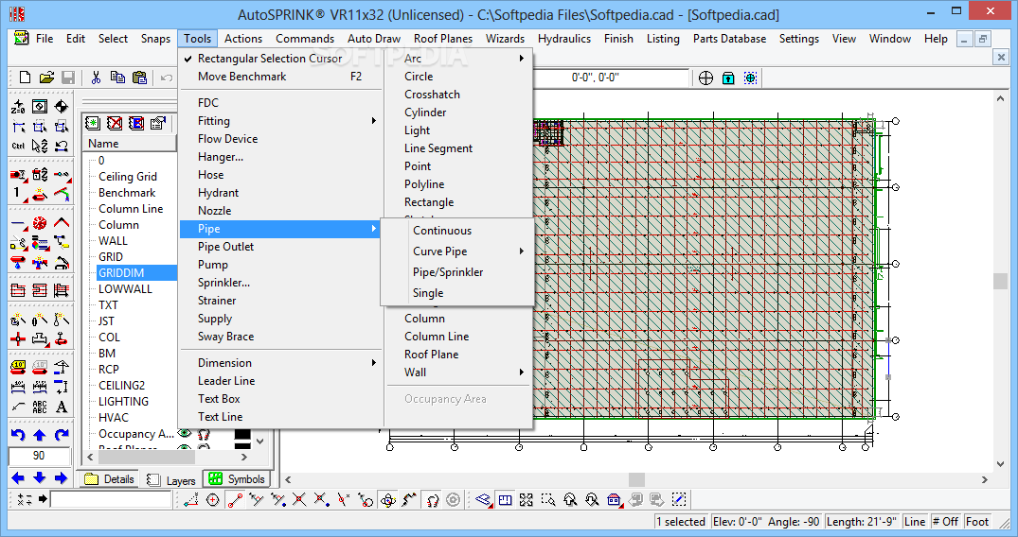Open a file with the folder icon
This screenshot has height=537, width=1018.
click(x=46, y=78)
